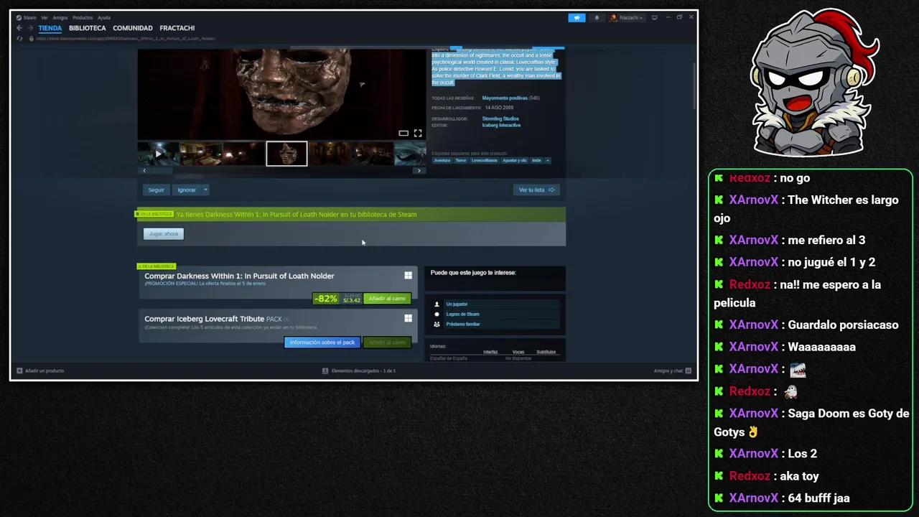Select the Terror tag
This screenshot has width=919, height=517.
461,160
